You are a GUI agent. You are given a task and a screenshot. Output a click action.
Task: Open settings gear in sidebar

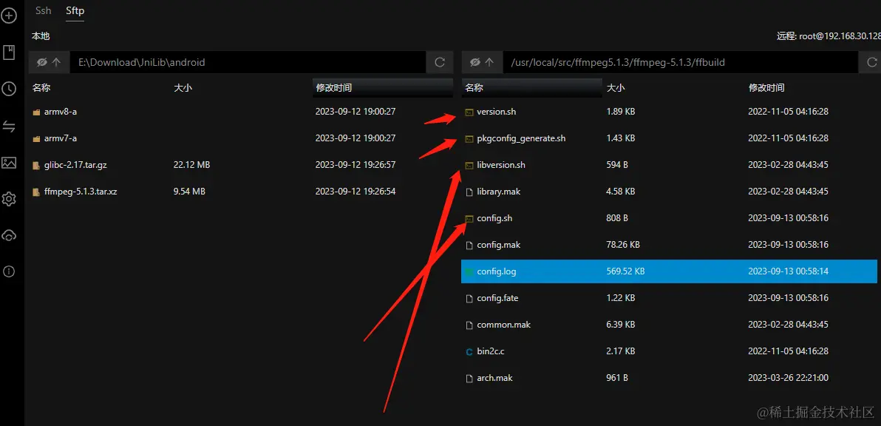pyautogui.click(x=8, y=199)
